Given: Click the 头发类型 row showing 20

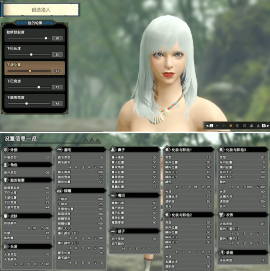Looking at the screenshot, I should [27, 254].
